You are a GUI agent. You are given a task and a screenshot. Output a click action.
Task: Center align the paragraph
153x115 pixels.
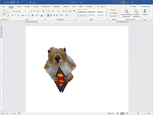click(x=51, y=15)
